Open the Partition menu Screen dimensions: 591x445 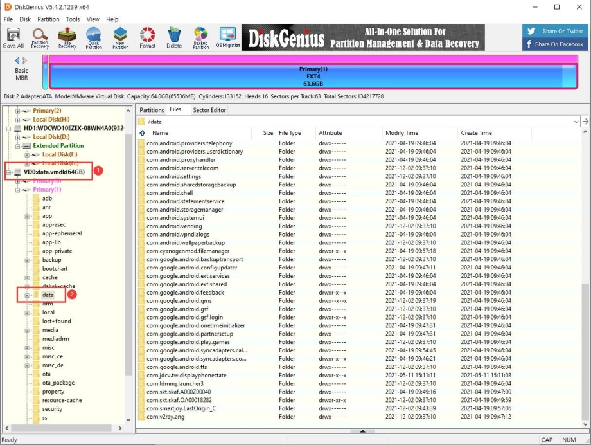pyautogui.click(x=48, y=19)
